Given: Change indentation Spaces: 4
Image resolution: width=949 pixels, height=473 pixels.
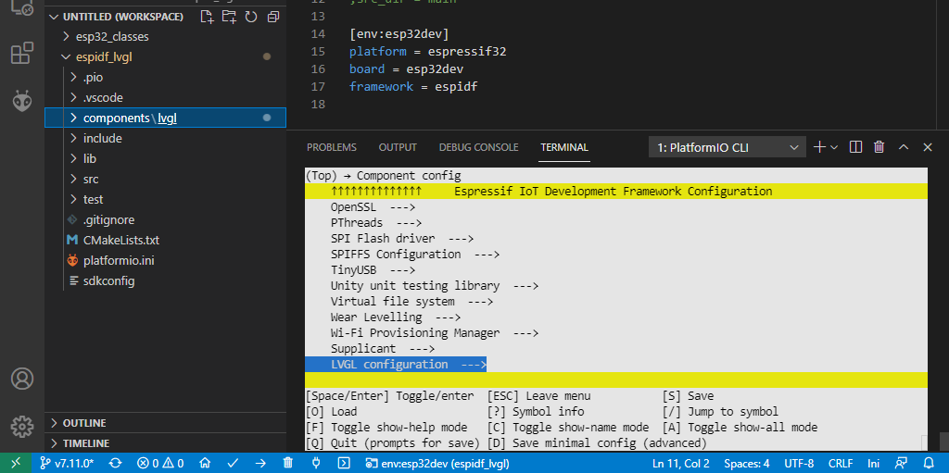Looking at the screenshot, I should [746, 464].
